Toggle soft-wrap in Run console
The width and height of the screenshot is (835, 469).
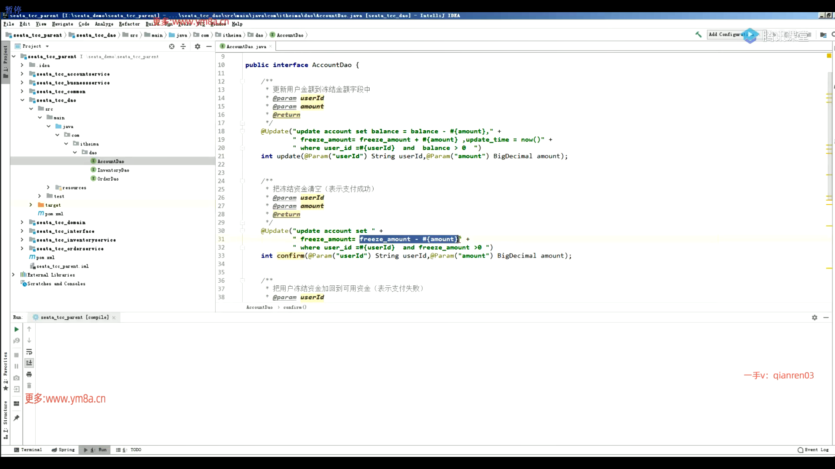click(x=29, y=352)
